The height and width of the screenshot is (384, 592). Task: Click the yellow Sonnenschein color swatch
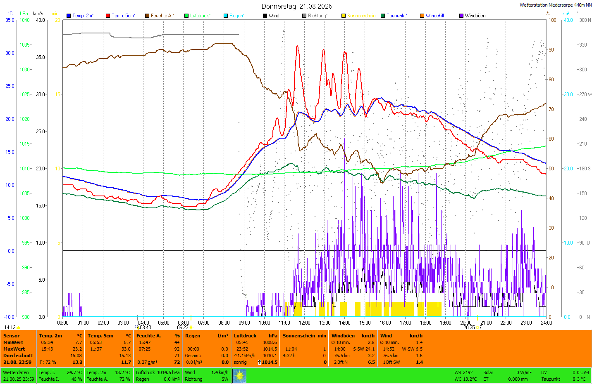344,16
